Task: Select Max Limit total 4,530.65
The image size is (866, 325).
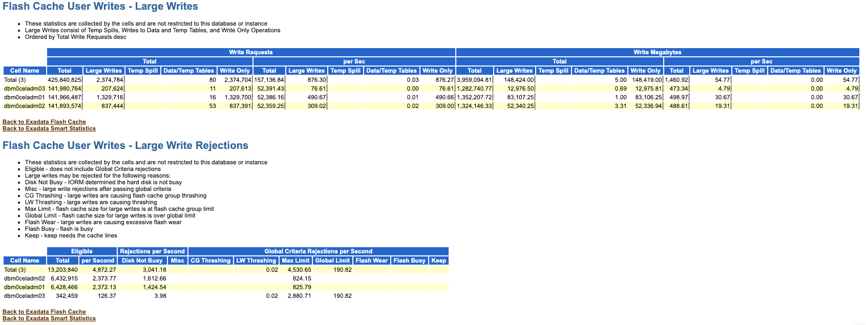Action: [x=299, y=270]
